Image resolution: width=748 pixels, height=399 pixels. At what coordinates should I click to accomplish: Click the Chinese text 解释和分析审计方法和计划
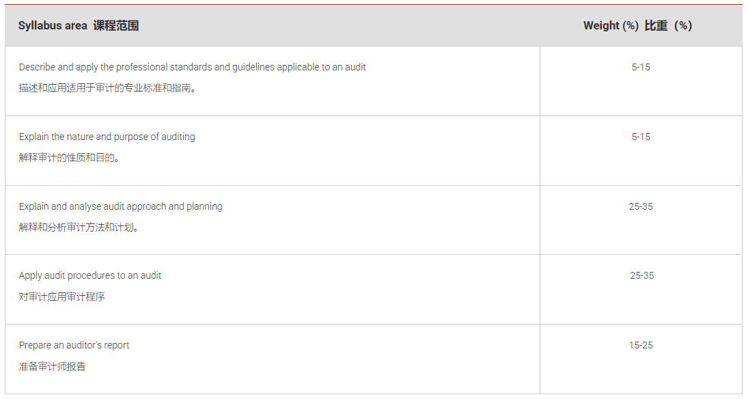79,228
